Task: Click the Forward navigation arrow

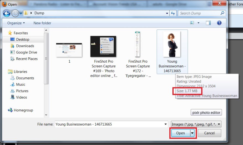Action: (15, 13)
